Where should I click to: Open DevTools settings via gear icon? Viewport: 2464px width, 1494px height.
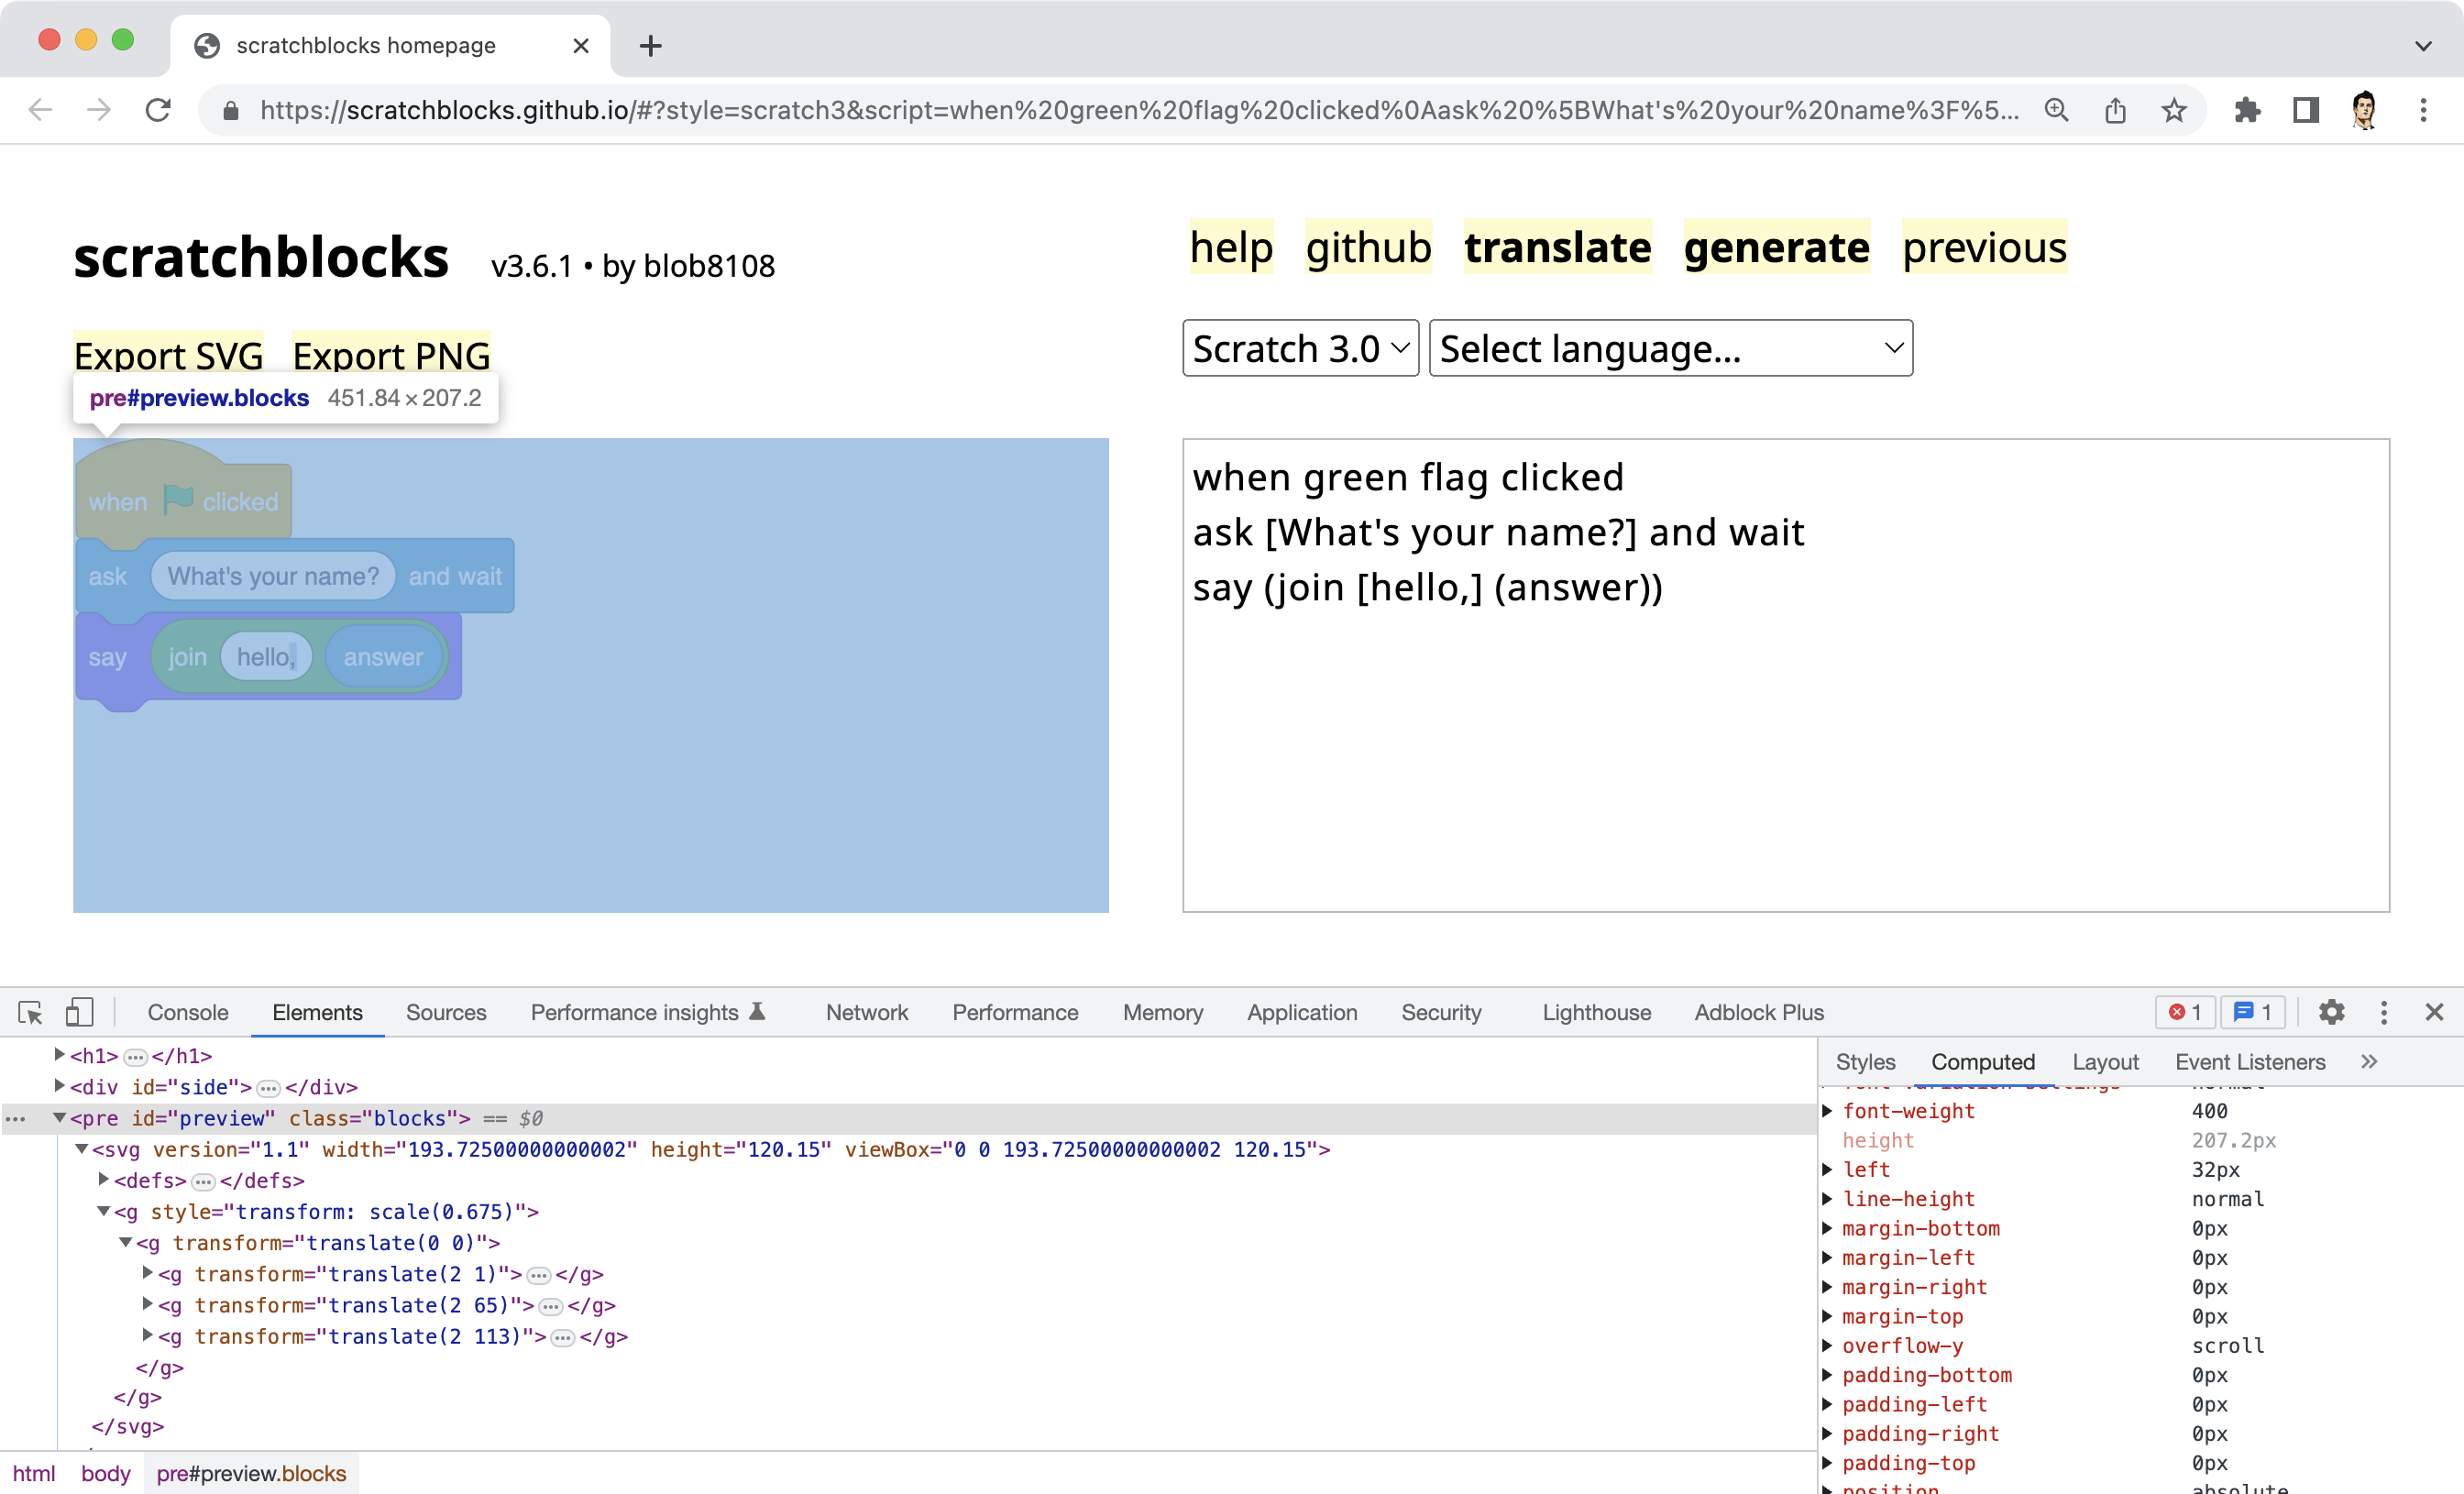[2332, 1012]
